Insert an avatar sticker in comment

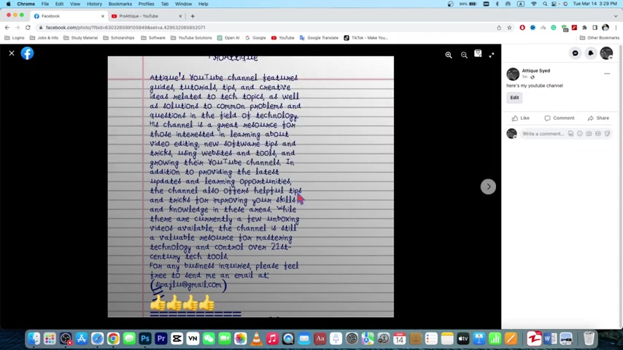click(x=570, y=134)
